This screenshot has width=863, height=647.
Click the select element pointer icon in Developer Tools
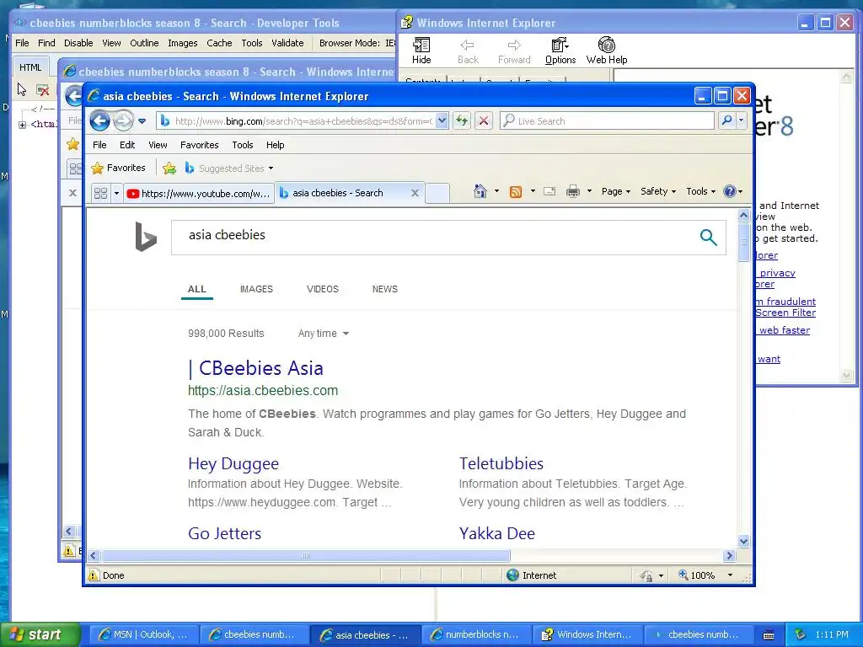click(x=21, y=89)
